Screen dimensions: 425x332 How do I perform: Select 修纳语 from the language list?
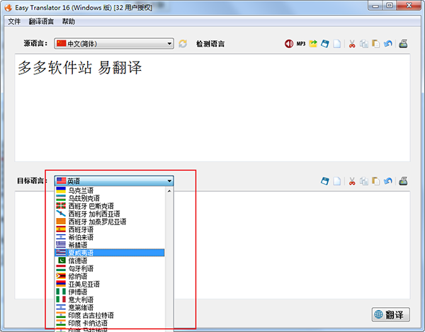point(110,276)
